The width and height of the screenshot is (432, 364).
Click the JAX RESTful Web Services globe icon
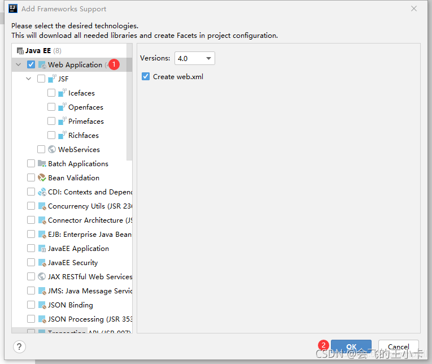pos(42,276)
